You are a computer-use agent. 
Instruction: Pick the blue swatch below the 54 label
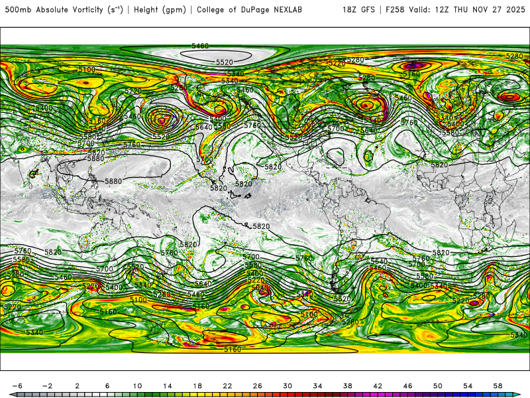[x=472, y=395]
